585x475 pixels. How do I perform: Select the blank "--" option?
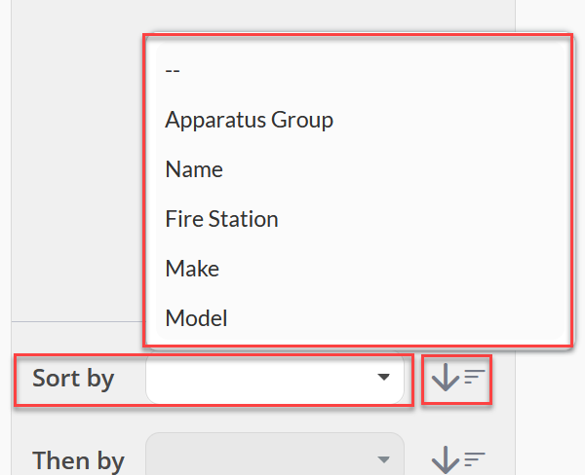[x=173, y=70]
